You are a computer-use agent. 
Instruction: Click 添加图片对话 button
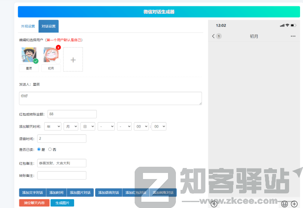tap(80, 192)
